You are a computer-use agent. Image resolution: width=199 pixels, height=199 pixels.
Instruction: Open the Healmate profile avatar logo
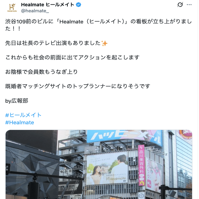pyautogui.click(x=12, y=8)
